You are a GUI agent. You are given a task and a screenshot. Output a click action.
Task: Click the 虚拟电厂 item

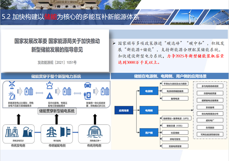[209, 121]
